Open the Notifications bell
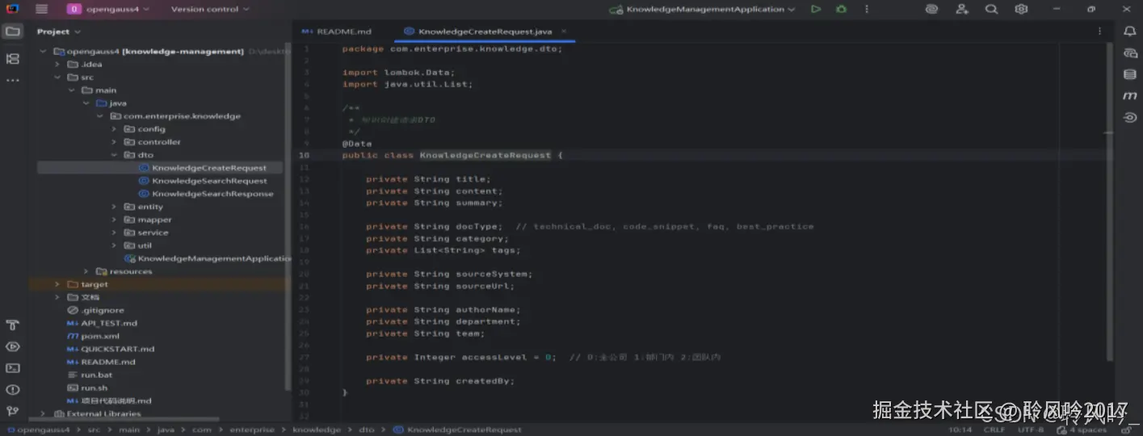The height and width of the screenshot is (436, 1143). tap(1130, 31)
